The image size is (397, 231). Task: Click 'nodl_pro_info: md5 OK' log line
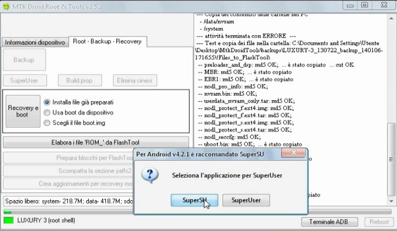tap(233, 86)
